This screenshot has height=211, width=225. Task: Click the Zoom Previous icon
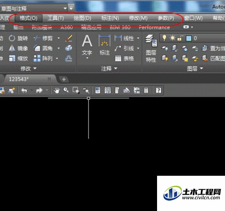pyautogui.click(x=86, y=90)
